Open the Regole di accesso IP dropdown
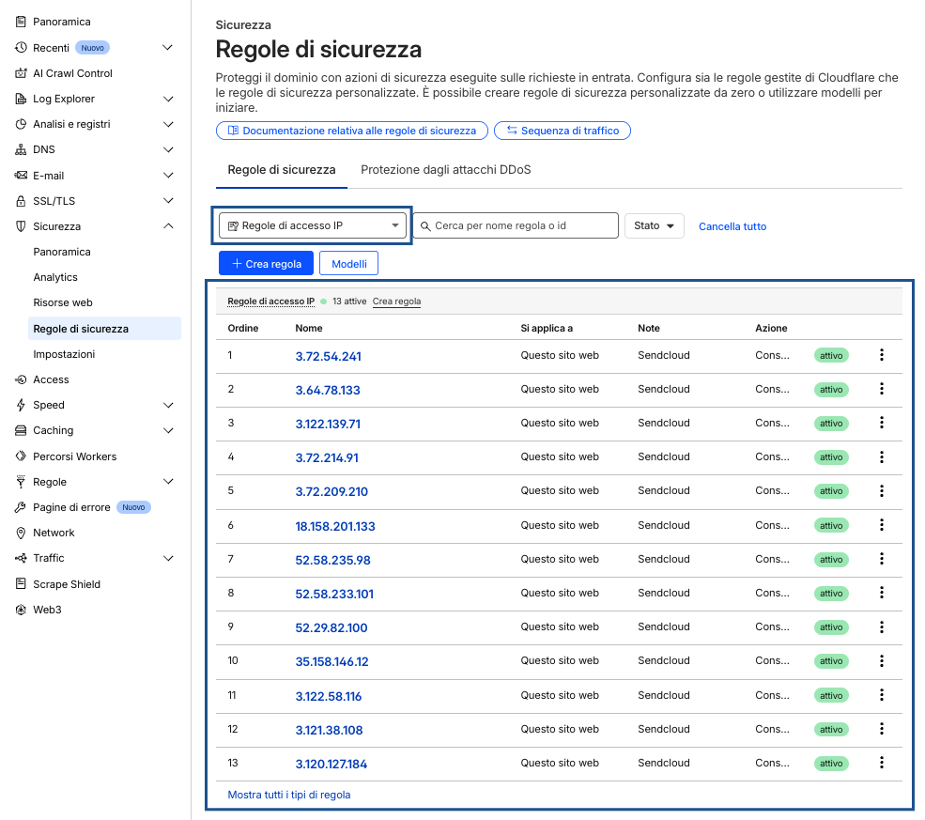925x820 pixels. pos(312,225)
